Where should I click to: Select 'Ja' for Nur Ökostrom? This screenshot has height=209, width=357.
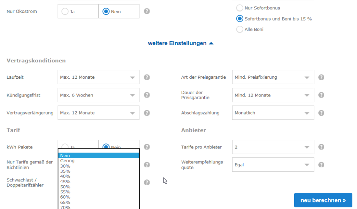[65, 11]
